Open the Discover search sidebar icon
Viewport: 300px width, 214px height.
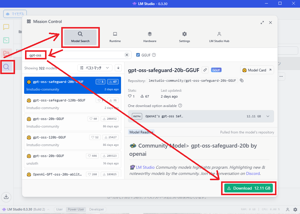(x=6, y=67)
